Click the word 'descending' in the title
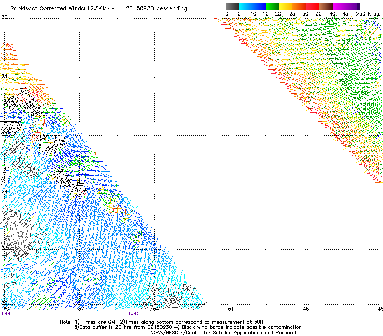Viewport: 383px width, 336px height. 172,9
